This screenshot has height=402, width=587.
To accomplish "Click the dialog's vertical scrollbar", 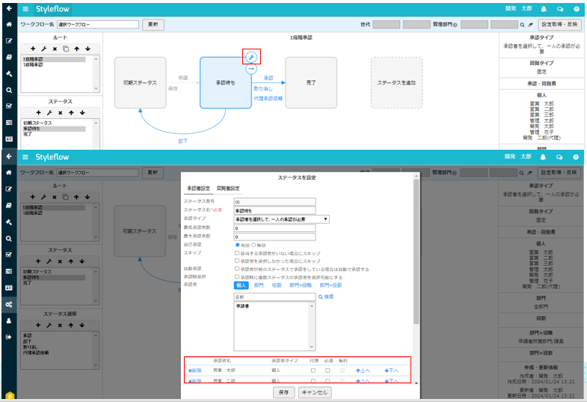I will tap(417, 251).
